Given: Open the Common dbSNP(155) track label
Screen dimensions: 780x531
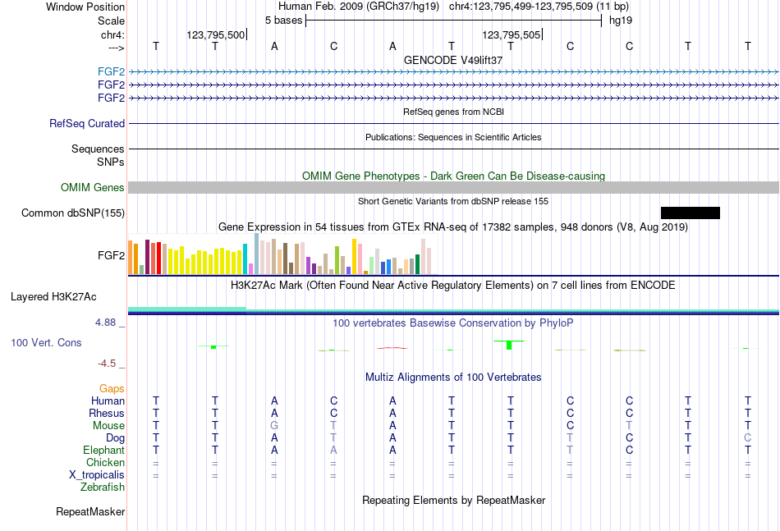Looking at the screenshot, I should (73, 213).
